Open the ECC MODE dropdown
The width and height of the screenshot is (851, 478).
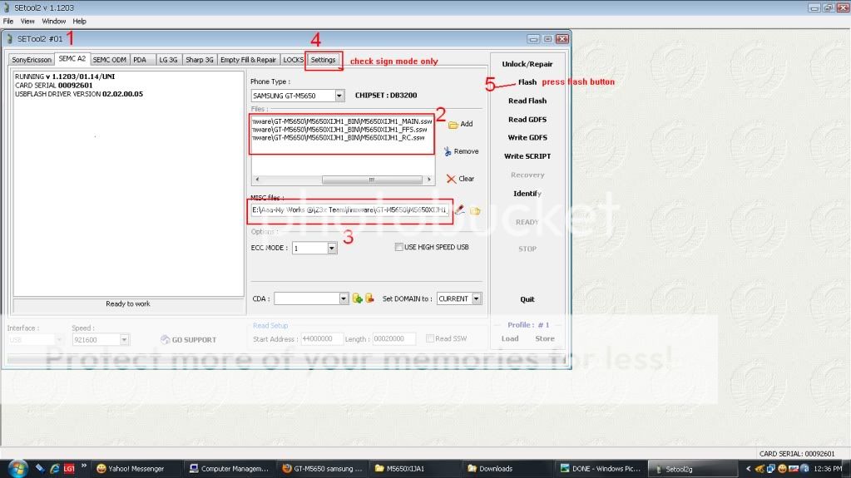click(332, 248)
